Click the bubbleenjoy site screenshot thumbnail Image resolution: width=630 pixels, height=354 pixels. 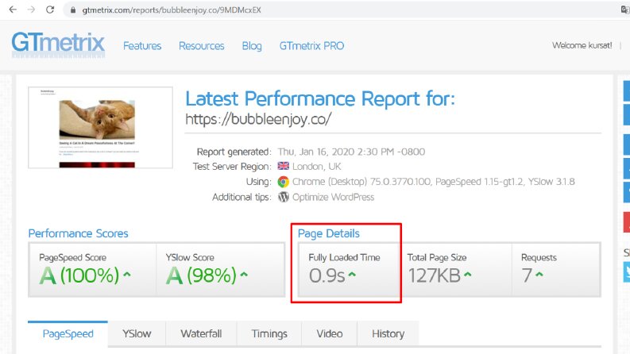click(x=100, y=128)
